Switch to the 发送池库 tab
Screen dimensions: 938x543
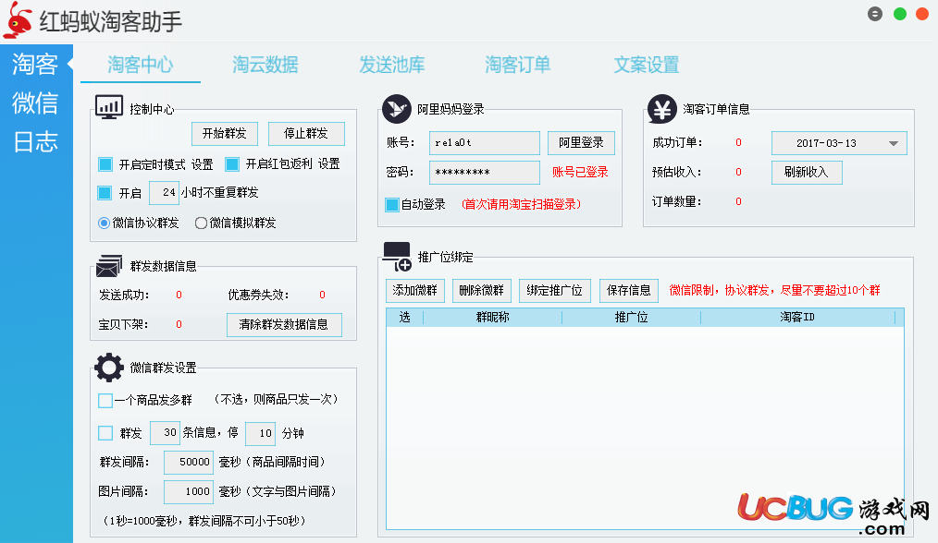click(x=392, y=65)
